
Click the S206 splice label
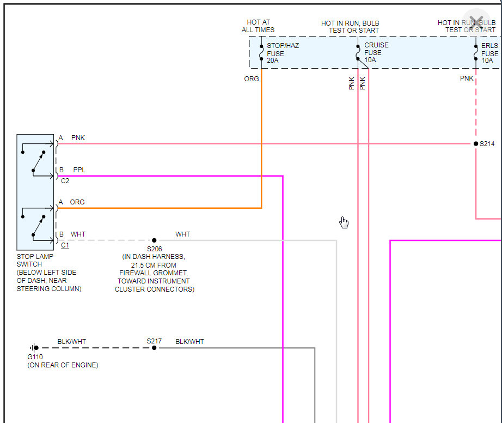click(x=154, y=249)
